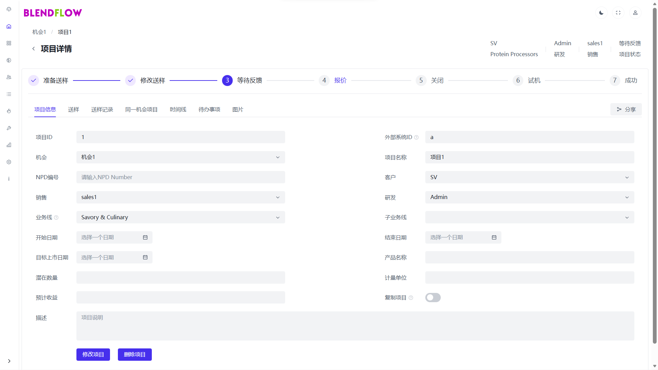Viewport: 658px width, 370px height.
Task: Open the home icon in sidebar
Action: click(x=9, y=26)
